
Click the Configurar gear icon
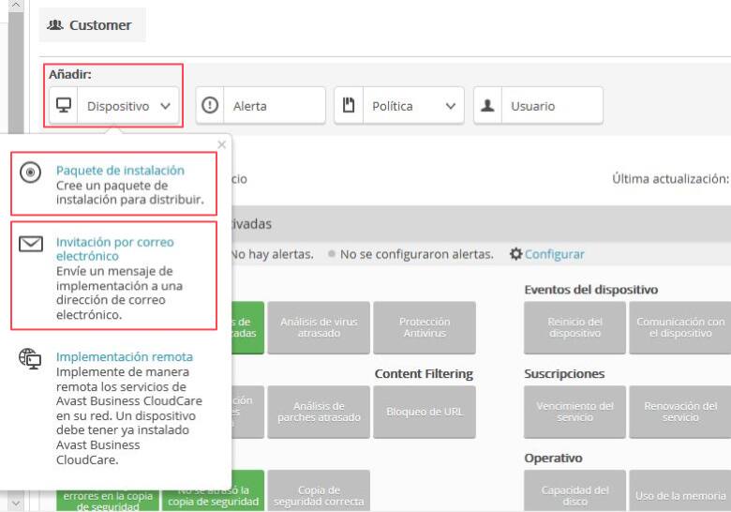tap(515, 254)
